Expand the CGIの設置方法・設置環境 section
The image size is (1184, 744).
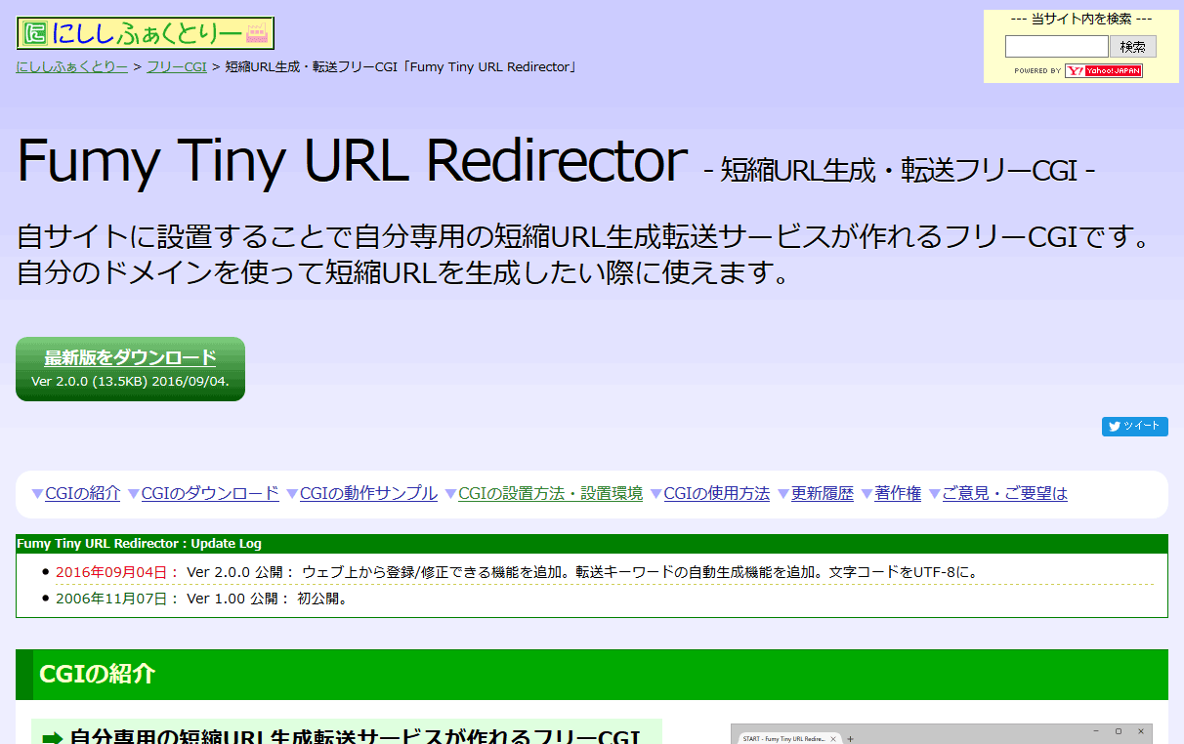click(x=550, y=493)
